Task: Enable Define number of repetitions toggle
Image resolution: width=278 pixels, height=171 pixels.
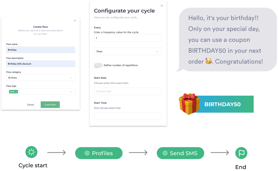Action: click(x=98, y=65)
